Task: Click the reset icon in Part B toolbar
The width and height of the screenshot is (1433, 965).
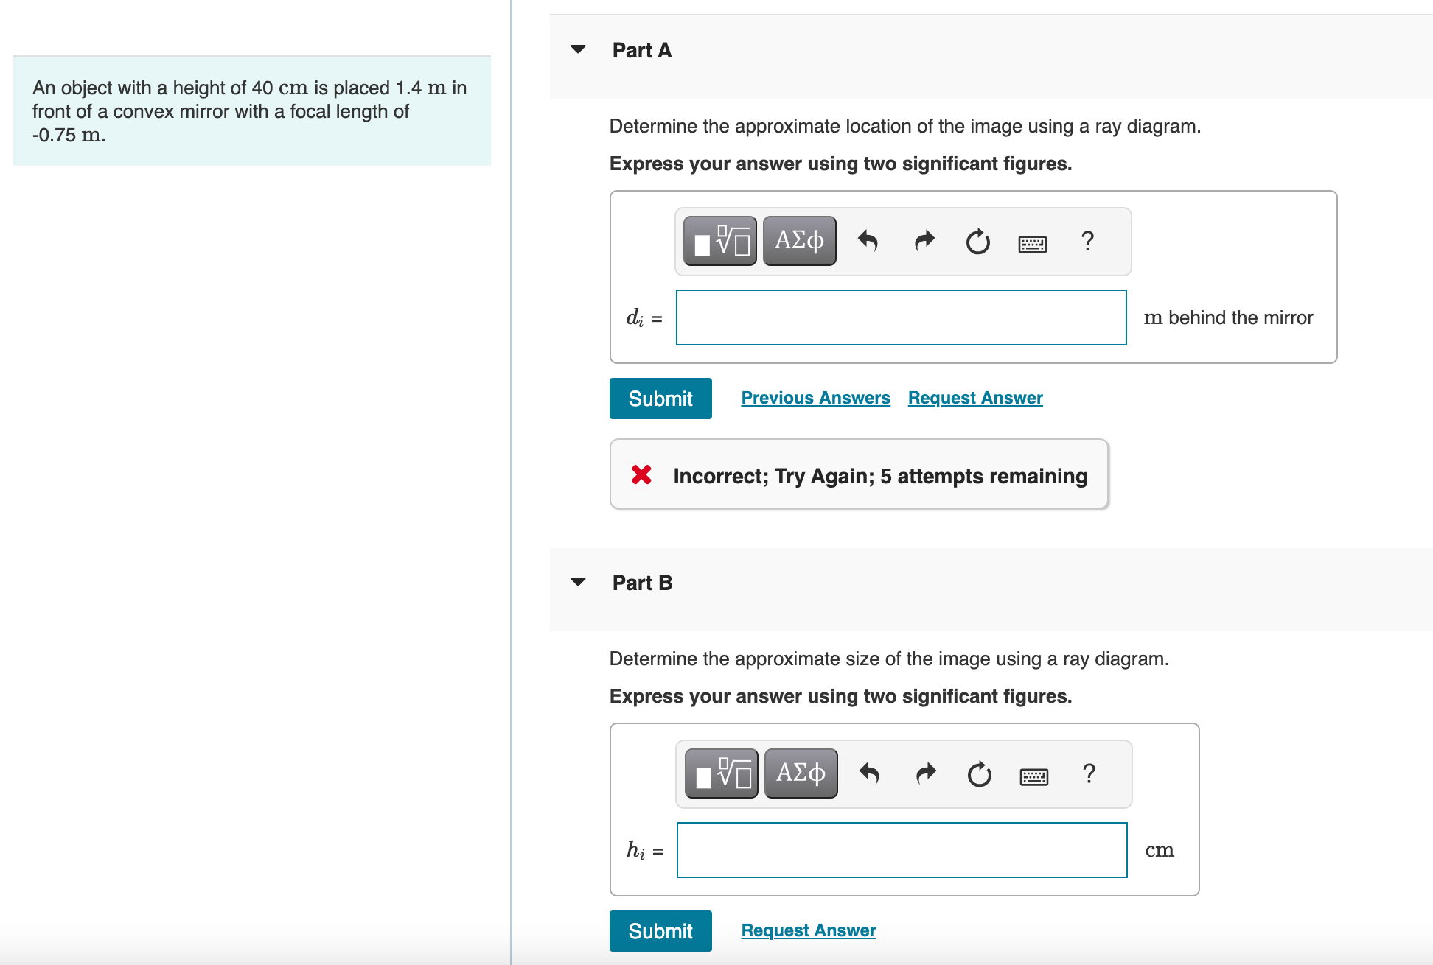Action: 980,773
